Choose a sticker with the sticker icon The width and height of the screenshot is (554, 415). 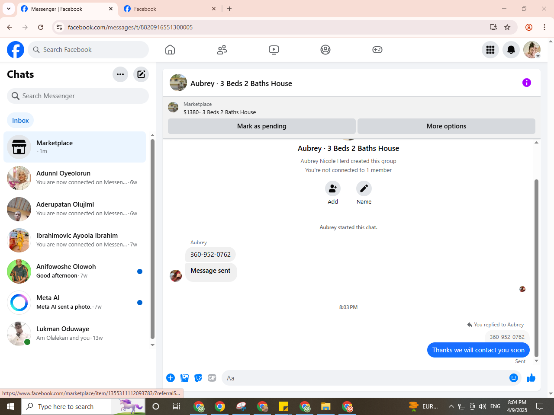point(198,378)
